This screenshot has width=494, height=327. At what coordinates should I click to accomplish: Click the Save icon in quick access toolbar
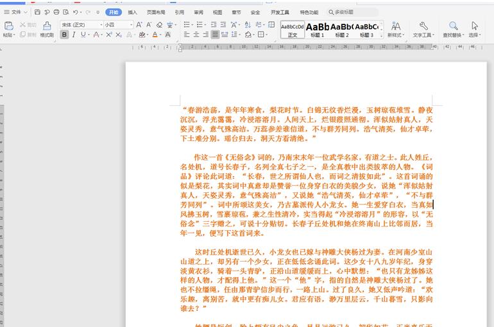tap(37, 12)
